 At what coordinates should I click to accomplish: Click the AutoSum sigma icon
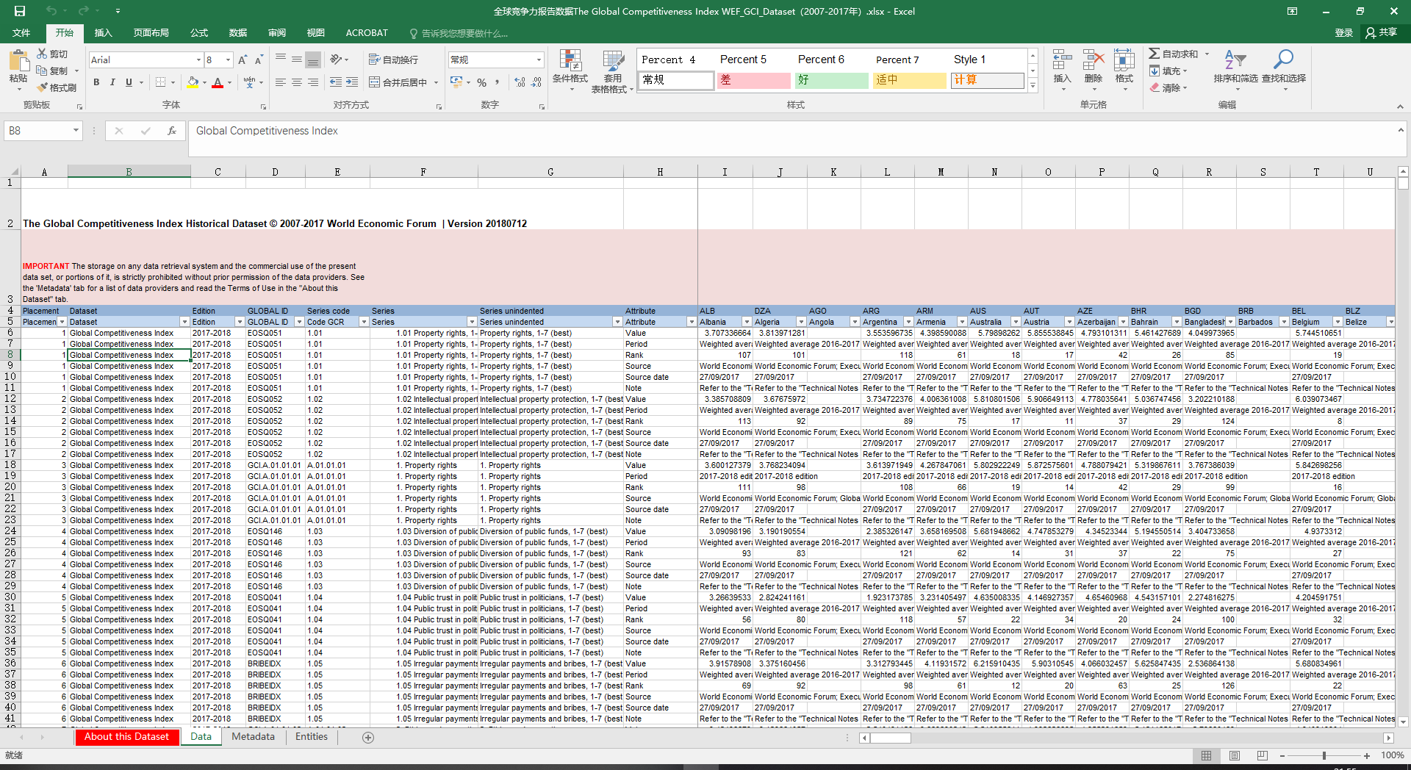pos(1155,54)
